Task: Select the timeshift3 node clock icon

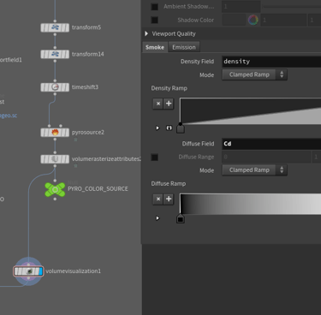Action: coord(55,87)
